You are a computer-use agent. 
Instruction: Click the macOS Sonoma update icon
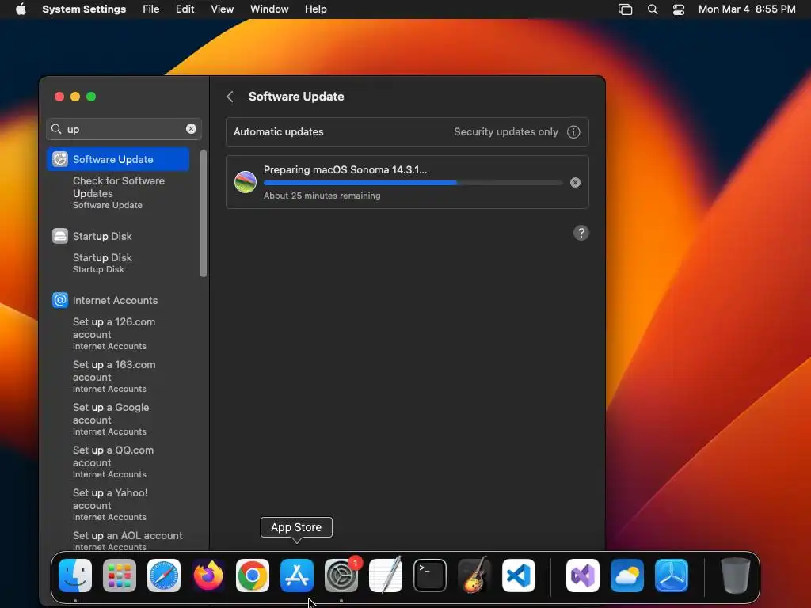coord(246,182)
